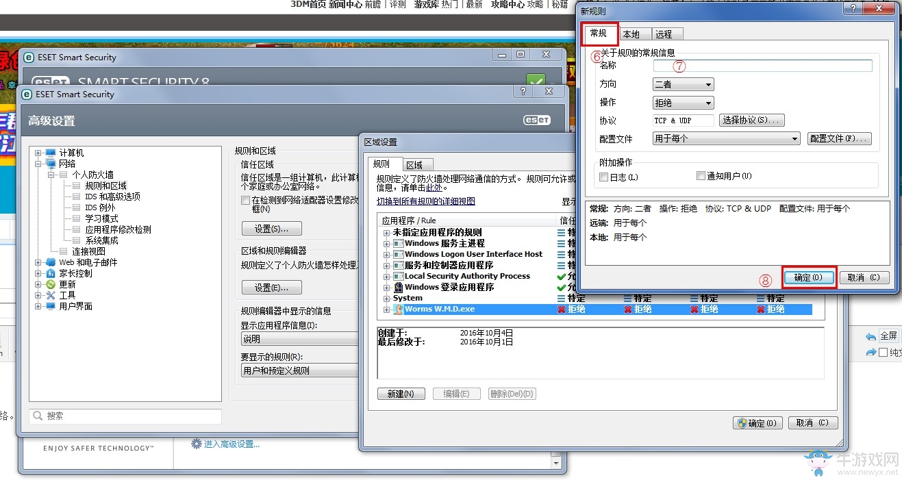Click 设置(E)... under 区域和规则编辑器

coord(272,288)
